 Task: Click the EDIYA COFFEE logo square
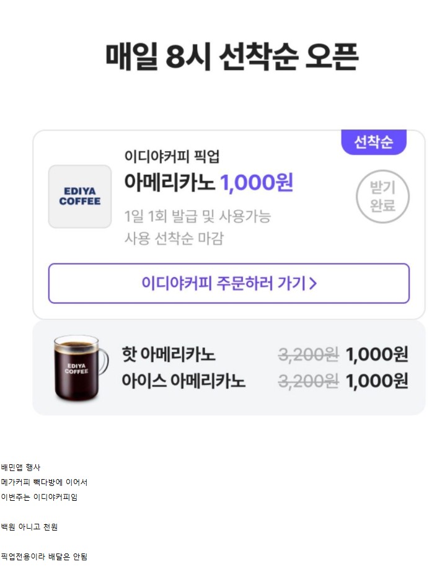click(x=79, y=196)
